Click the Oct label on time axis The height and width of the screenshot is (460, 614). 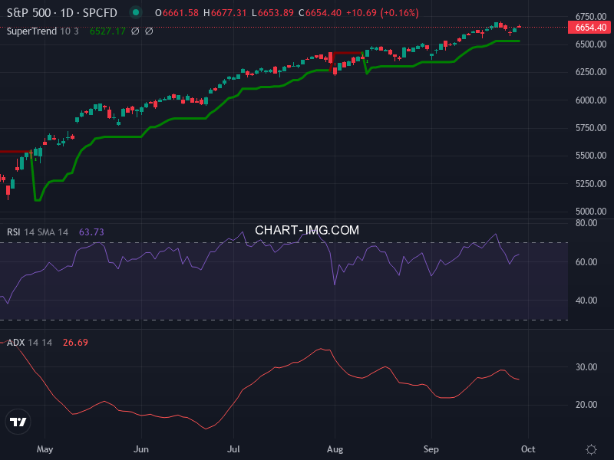click(x=528, y=449)
